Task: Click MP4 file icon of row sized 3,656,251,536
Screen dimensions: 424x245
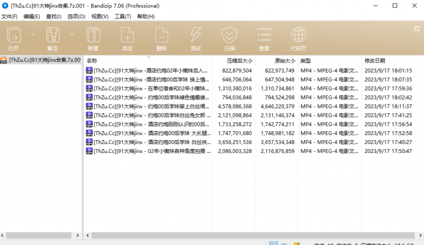Action: tap(89, 142)
